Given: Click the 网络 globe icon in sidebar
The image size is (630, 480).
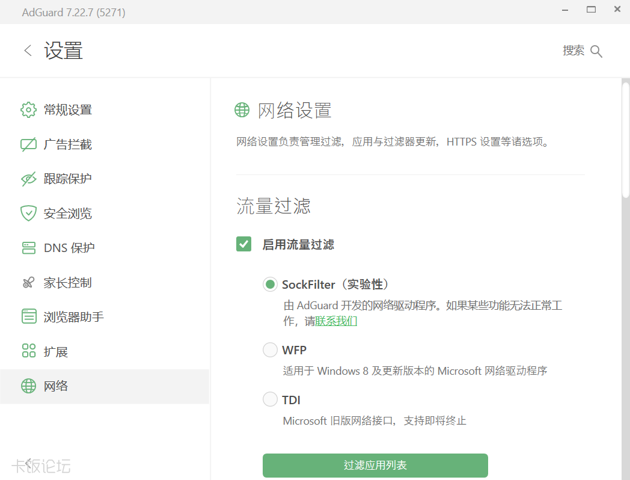Looking at the screenshot, I should pos(28,386).
